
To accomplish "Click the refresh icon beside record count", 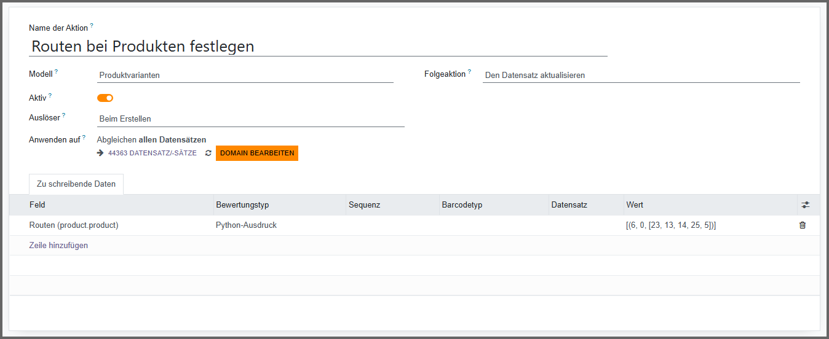I will 208,153.
